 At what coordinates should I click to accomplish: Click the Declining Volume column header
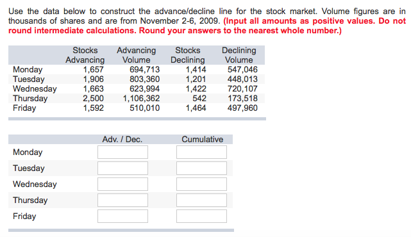coord(239,55)
